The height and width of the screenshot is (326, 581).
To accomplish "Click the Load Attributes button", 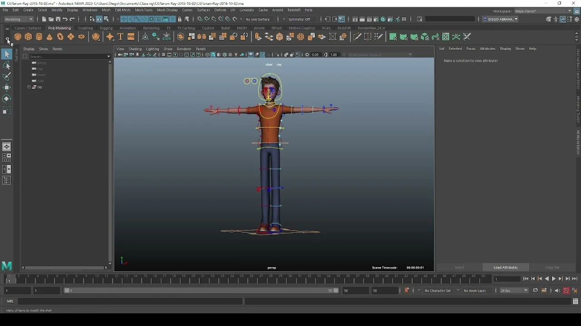I will (506, 268).
